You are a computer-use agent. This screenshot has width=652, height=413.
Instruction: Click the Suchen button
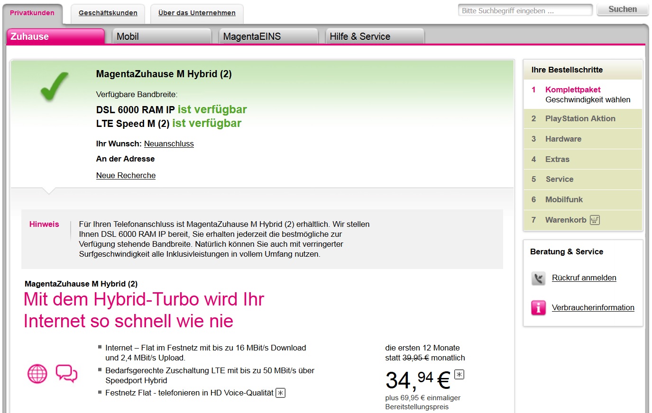point(623,9)
